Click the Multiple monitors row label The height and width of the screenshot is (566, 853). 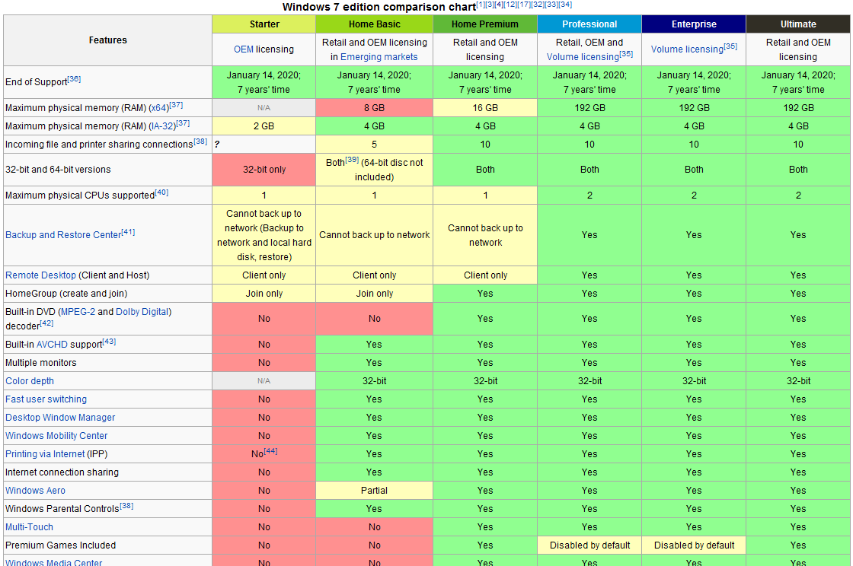coord(41,363)
